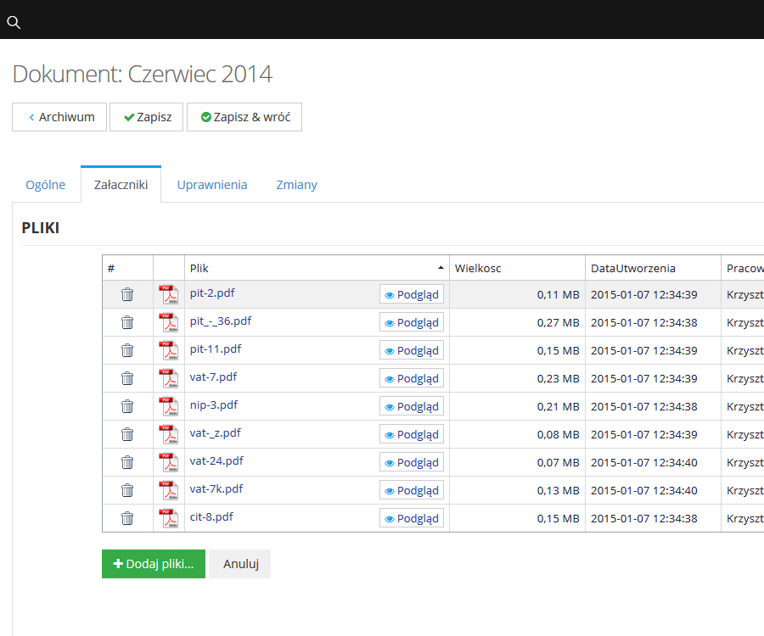The image size is (764, 636).
Task: Open the search magnifier icon
Action: 14,22
